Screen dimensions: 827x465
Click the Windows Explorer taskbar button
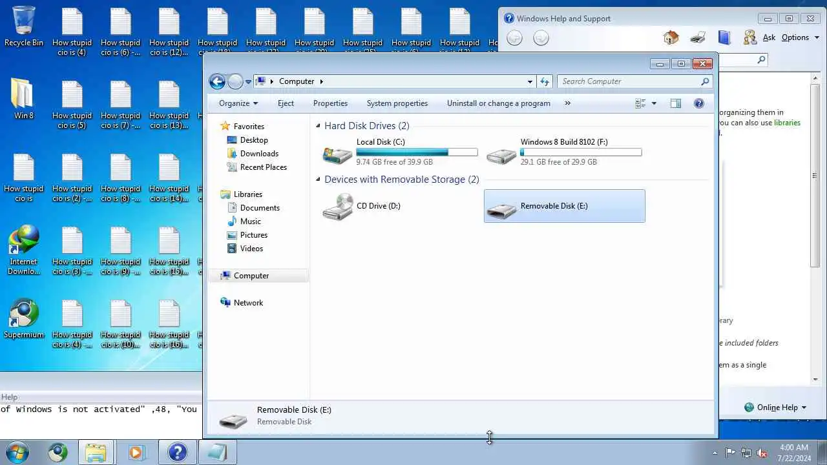(96, 452)
